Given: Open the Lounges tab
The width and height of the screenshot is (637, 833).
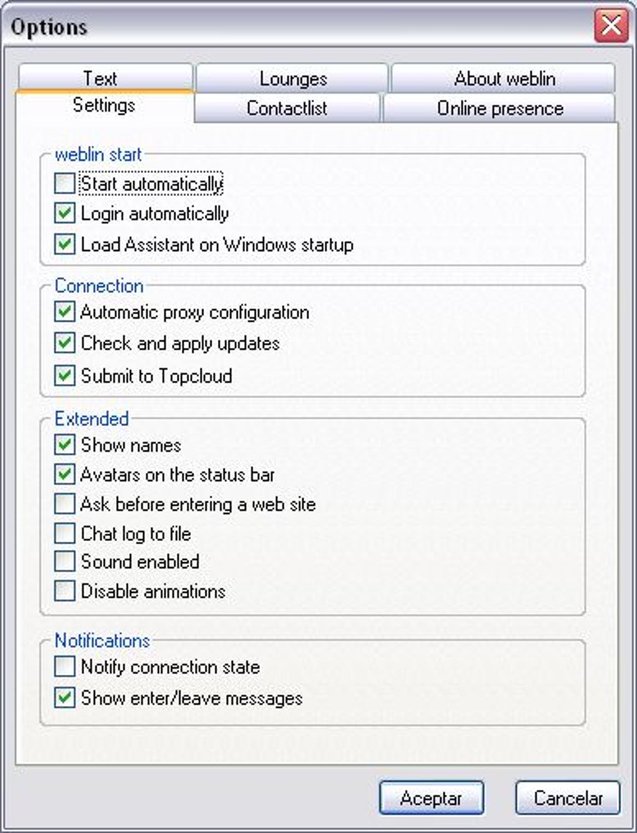Looking at the screenshot, I should pyautogui.click(x=292, y=79).
